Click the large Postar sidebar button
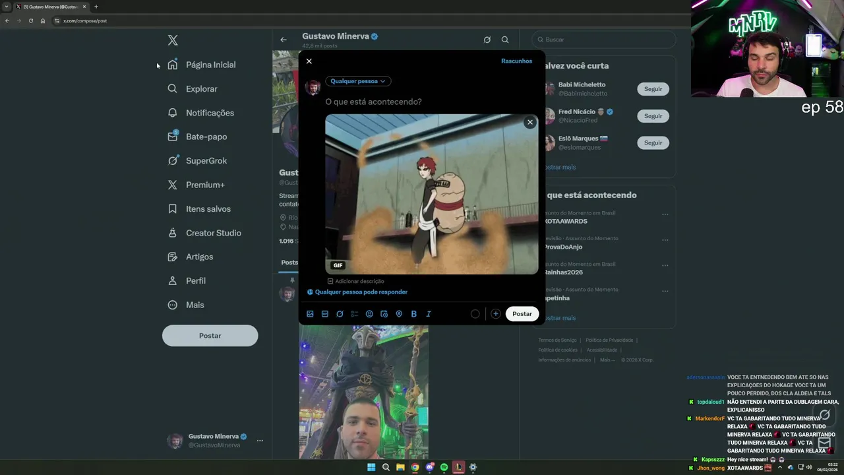The image size is (844, 475). [210, 336]
